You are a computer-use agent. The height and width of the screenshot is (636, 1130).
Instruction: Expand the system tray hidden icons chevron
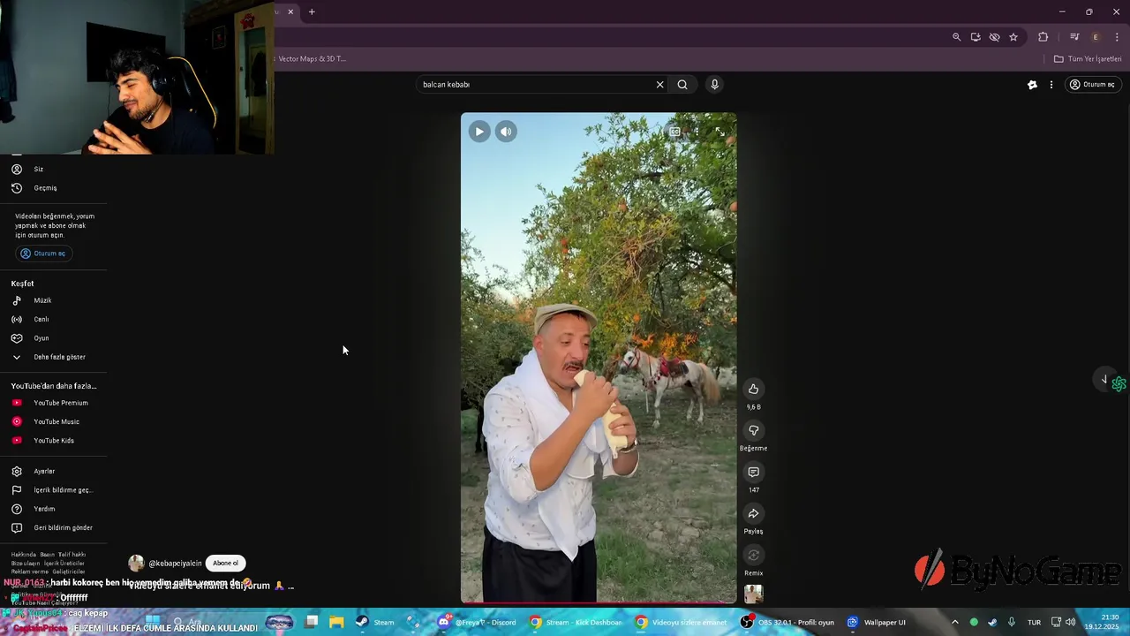point(954,622)
